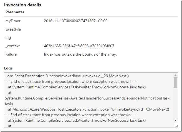Screen dimensions: 182x132
Task: Click the FunctionInvokerBase MoveNext log line
Action: 67,76
